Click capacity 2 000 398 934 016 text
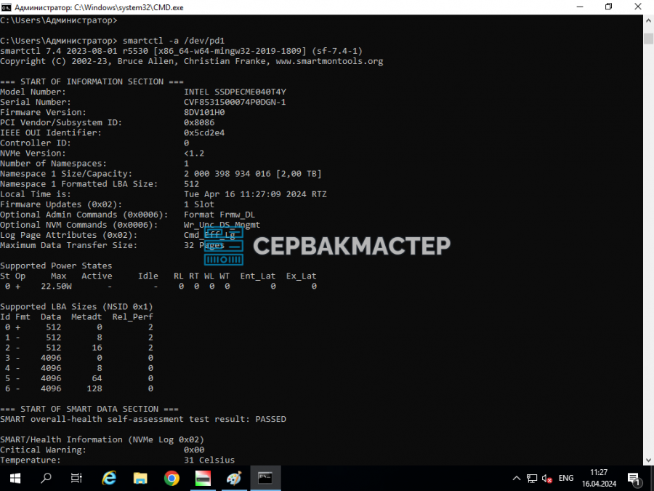This screenshot has height=491, width=654. [x=227, y=174]
